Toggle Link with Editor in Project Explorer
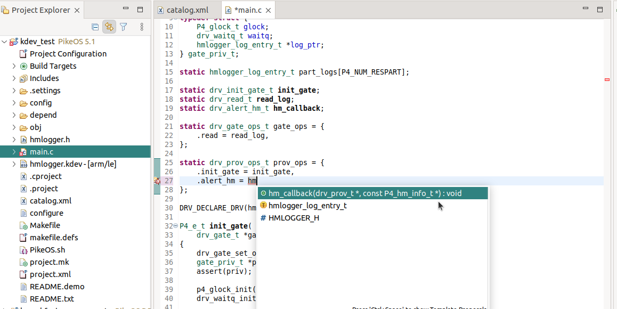617x309 pixels. pos(109,27)
